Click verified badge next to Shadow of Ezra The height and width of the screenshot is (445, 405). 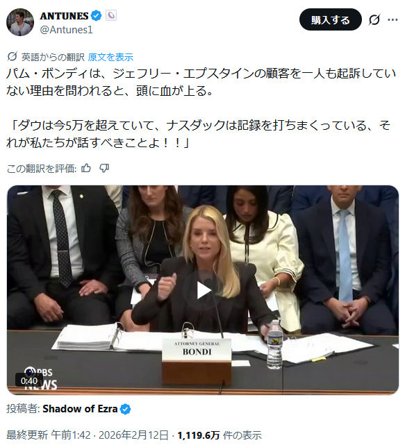(125, 409)
